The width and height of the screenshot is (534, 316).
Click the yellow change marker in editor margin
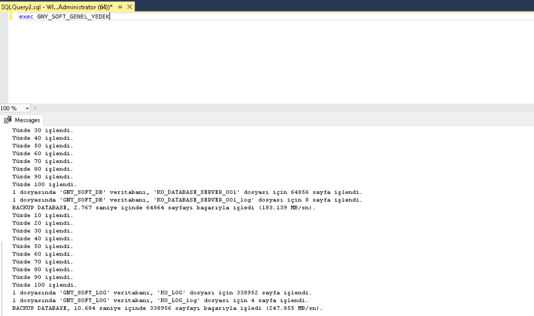pos(11,17)
